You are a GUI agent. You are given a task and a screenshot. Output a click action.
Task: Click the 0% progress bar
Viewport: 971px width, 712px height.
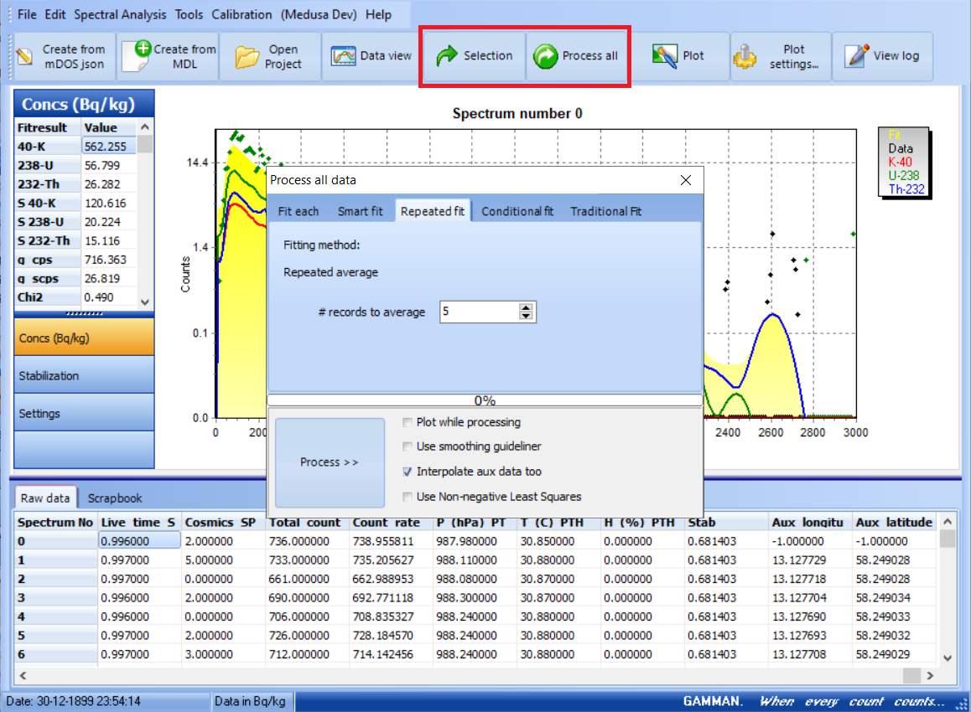click(x=484, y=398)
